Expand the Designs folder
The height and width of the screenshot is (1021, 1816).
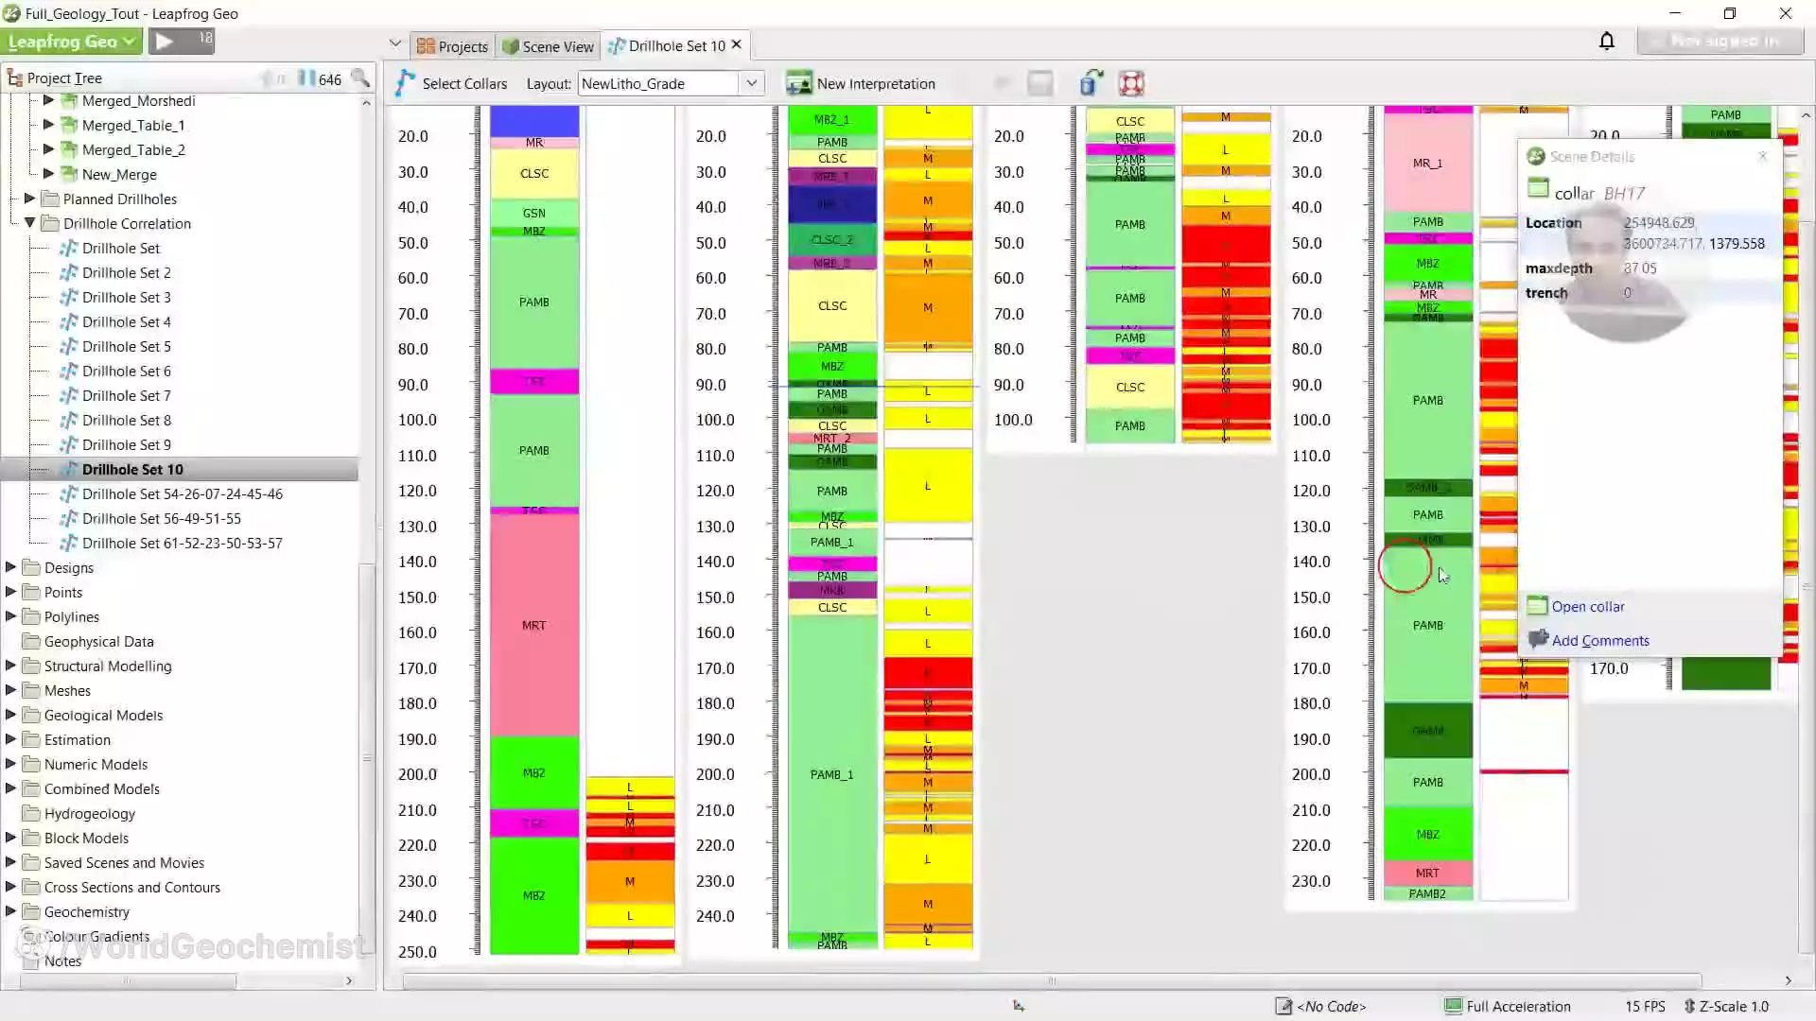(x=10, y=567)
